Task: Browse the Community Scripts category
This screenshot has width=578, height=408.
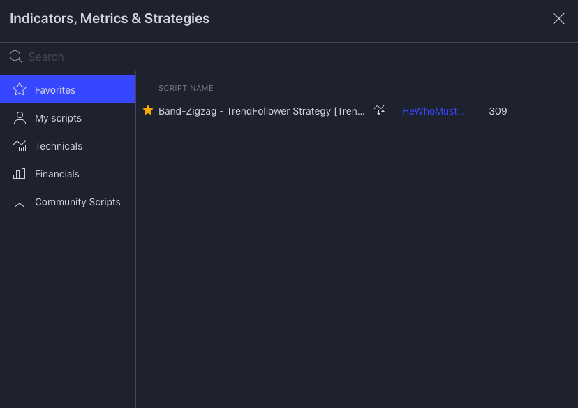Action: tap(77, 202)
